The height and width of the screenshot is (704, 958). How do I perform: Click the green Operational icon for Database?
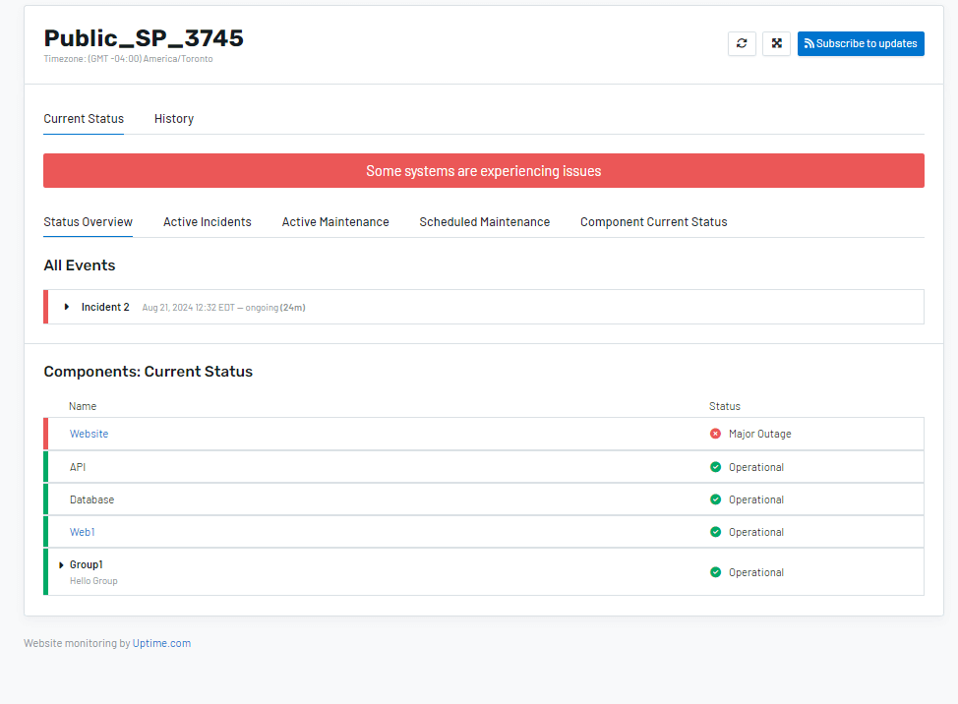coord(715,499)
